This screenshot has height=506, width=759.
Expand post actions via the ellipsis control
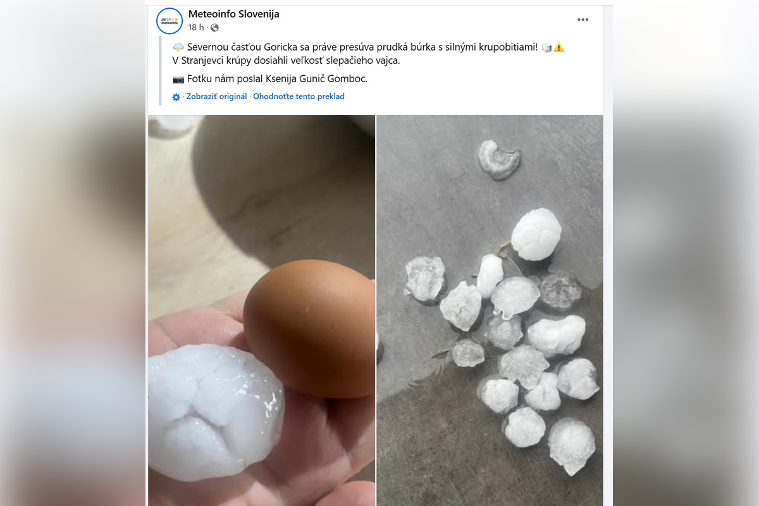(x=582, y=19)
